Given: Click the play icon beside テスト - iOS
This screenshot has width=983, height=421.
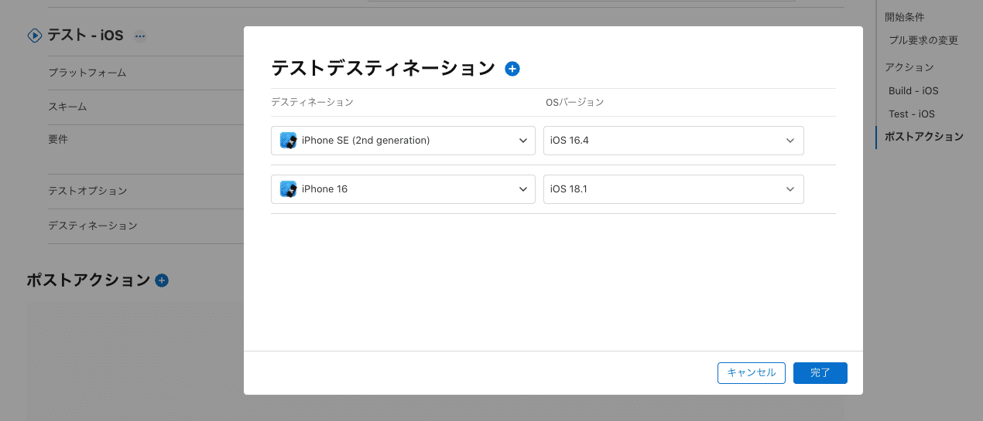Looking at the screenshot, I should (34, 36).
